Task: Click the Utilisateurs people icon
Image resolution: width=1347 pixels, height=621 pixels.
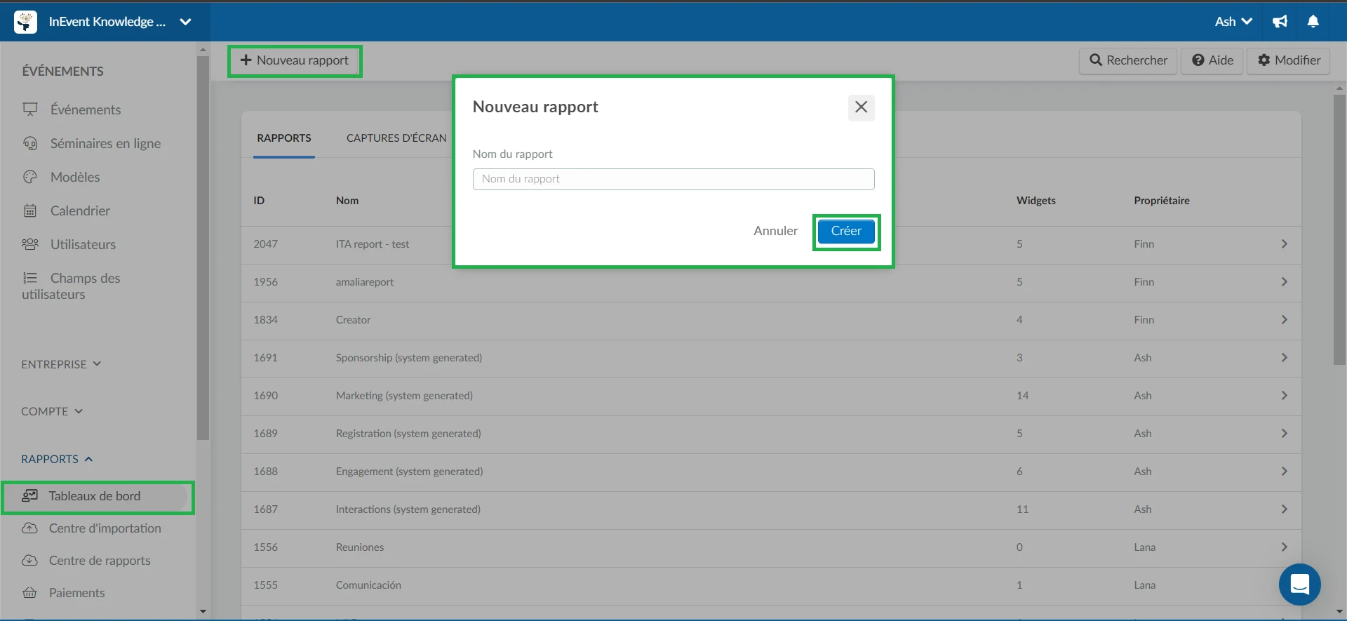Action: click(30, 244)
